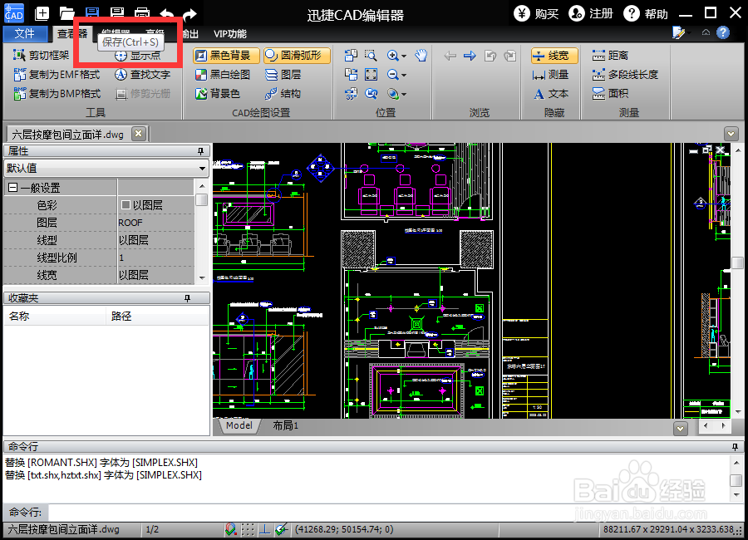This screenshot has height=540, width=748.
Task: Select 布局1 layout tab
Action: coord(285,425)
